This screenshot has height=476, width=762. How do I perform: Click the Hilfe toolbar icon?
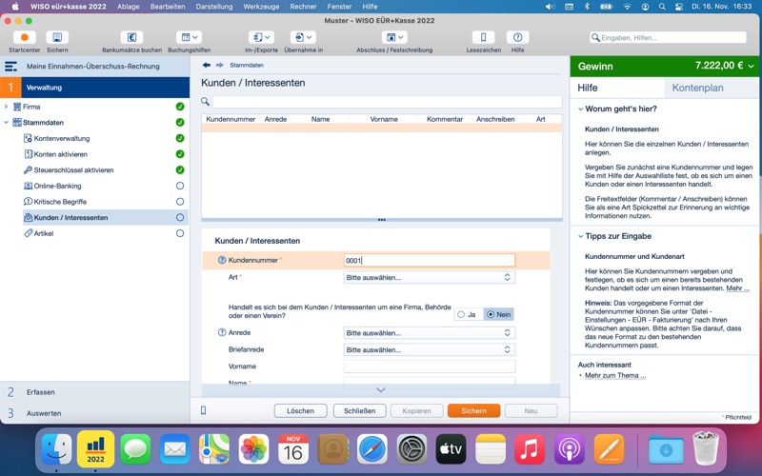pos(517,37)
